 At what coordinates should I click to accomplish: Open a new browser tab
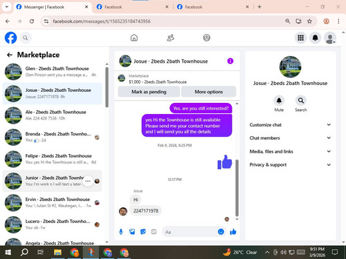click(259, 7)
